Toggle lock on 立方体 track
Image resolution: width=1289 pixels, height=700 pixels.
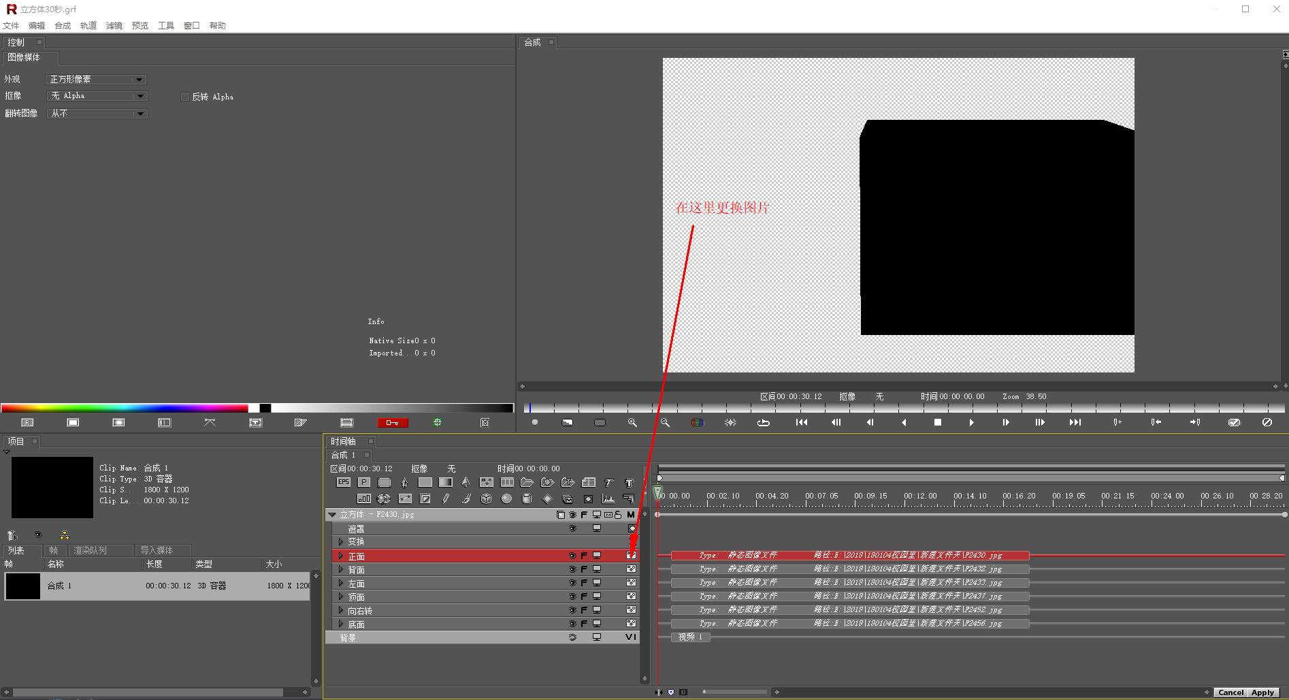618,515
